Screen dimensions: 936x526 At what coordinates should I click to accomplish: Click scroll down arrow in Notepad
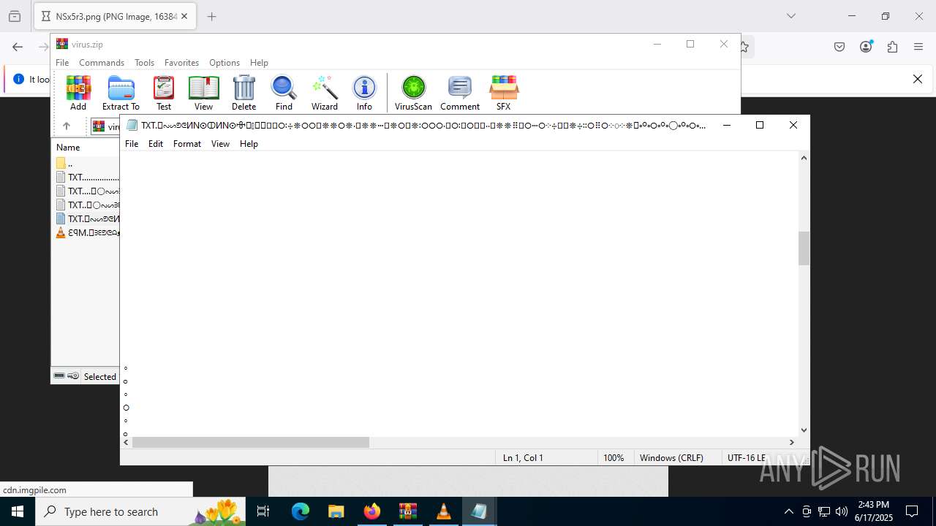[x=804, y=430]
